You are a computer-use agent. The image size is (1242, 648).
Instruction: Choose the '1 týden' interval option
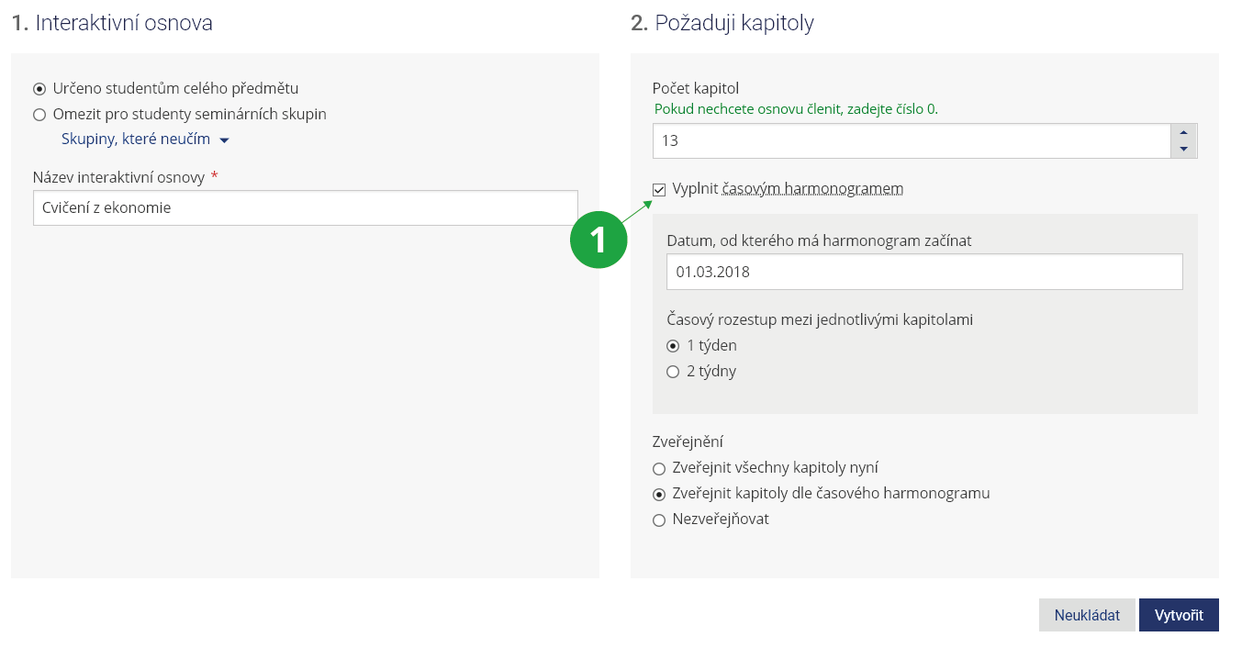point(674,346)
